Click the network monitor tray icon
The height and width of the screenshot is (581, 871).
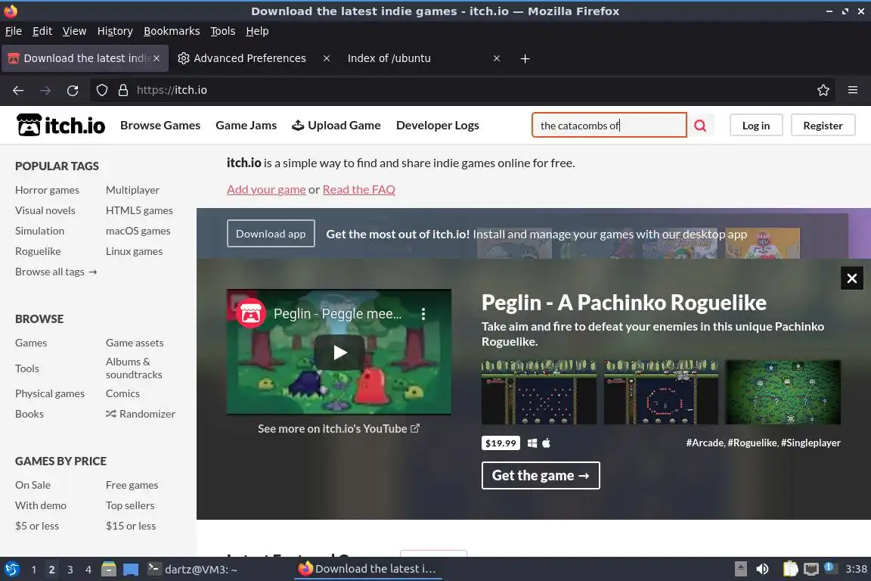[x=811, y=569]
